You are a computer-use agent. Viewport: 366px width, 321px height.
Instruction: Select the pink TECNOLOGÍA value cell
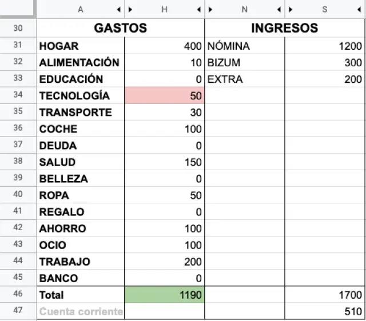click(165, 95)
